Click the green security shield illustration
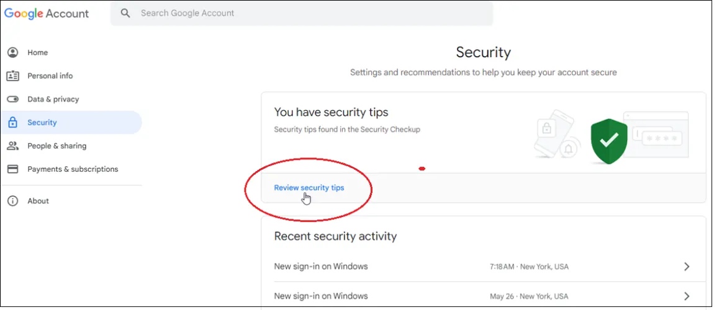 click(x=608, y=141)
